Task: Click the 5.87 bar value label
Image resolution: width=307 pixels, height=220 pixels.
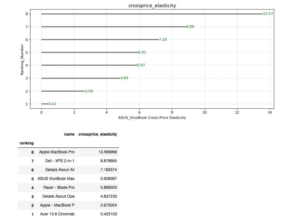Action: (141, 65)
